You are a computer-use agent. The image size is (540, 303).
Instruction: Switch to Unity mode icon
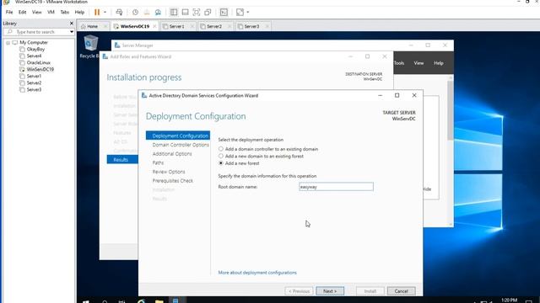[x=208, y=13]
